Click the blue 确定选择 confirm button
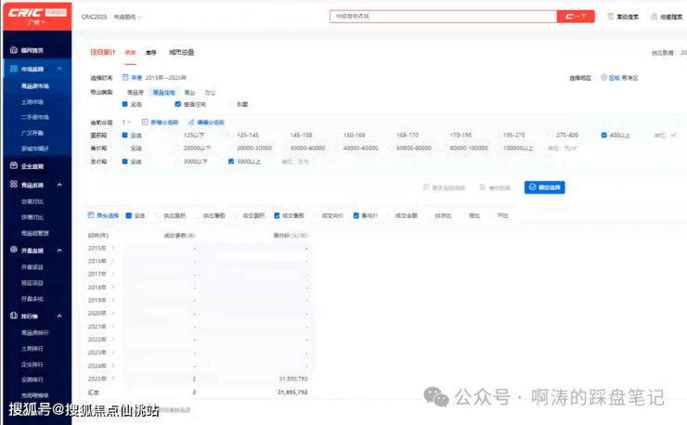 [x=544, y=187]
